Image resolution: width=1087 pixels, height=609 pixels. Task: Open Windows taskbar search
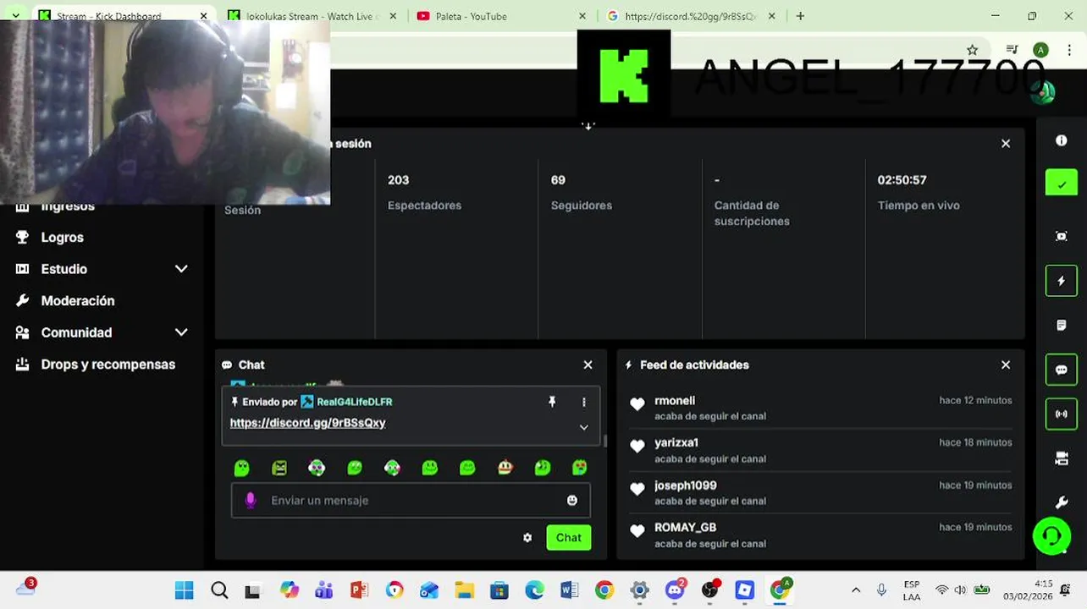point(219,590)
